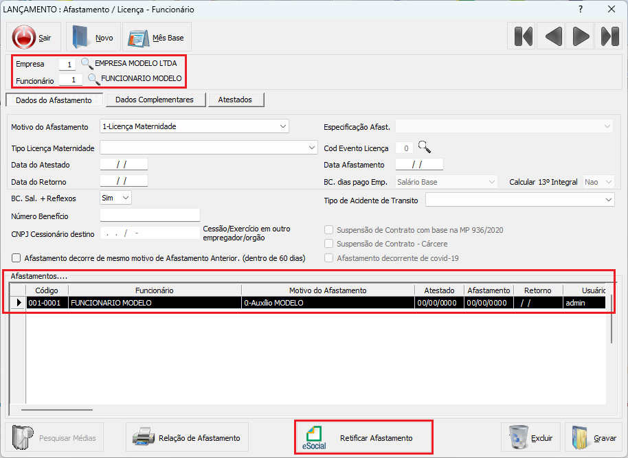Open the Tipo Licença Maternidade dropdown

(x=311, y=148)
